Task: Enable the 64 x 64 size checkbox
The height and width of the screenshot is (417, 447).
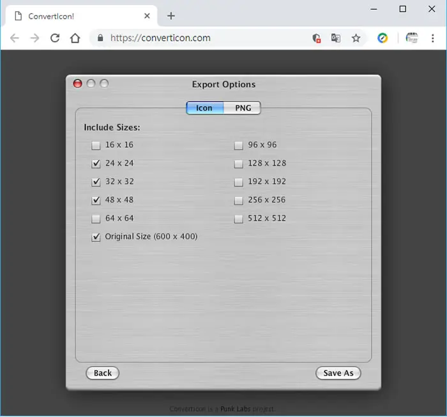Action: tap(96, 219)
